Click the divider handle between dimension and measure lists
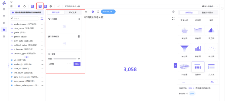Image resolution: width=225 pixels, height=101 pixels. [x=27, y=57]
